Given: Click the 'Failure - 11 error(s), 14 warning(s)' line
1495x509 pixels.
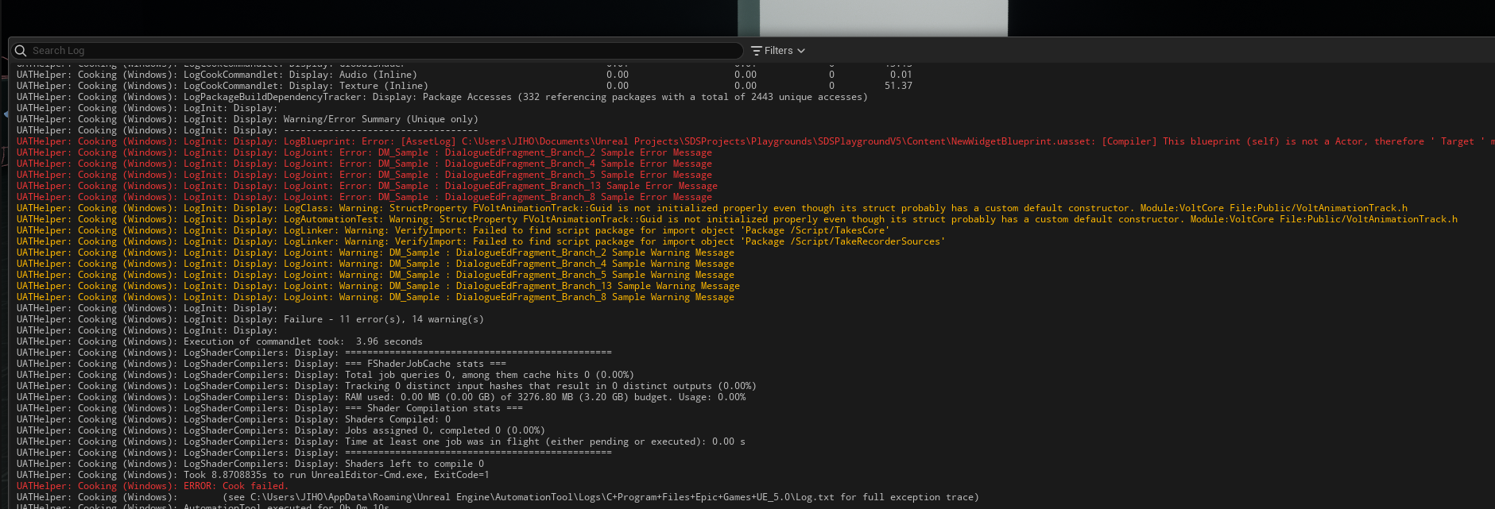Looking at the screenshot, I should point(383,319).
